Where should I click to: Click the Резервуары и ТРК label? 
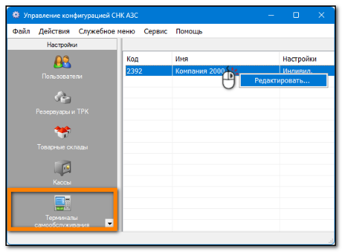coord(62,111)
